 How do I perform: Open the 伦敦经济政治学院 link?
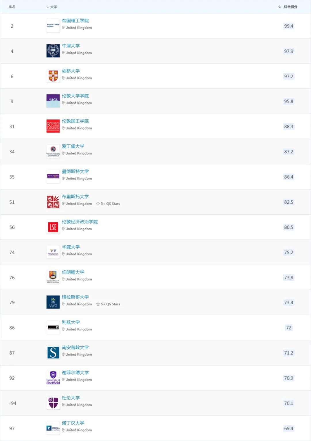[80, 222]
